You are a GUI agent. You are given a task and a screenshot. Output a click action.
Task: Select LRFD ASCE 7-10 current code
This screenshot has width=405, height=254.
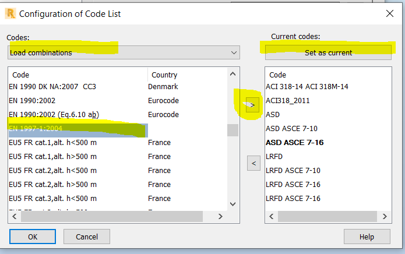tap(293, 170)
